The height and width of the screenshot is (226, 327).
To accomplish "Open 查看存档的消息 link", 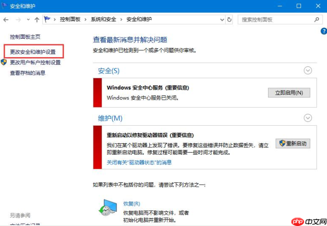I will [28, 73].
